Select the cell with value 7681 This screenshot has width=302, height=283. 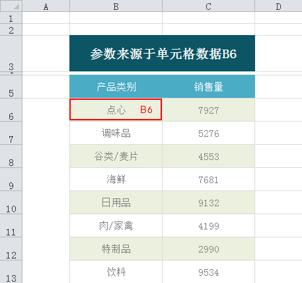click(x=208, y=179)
